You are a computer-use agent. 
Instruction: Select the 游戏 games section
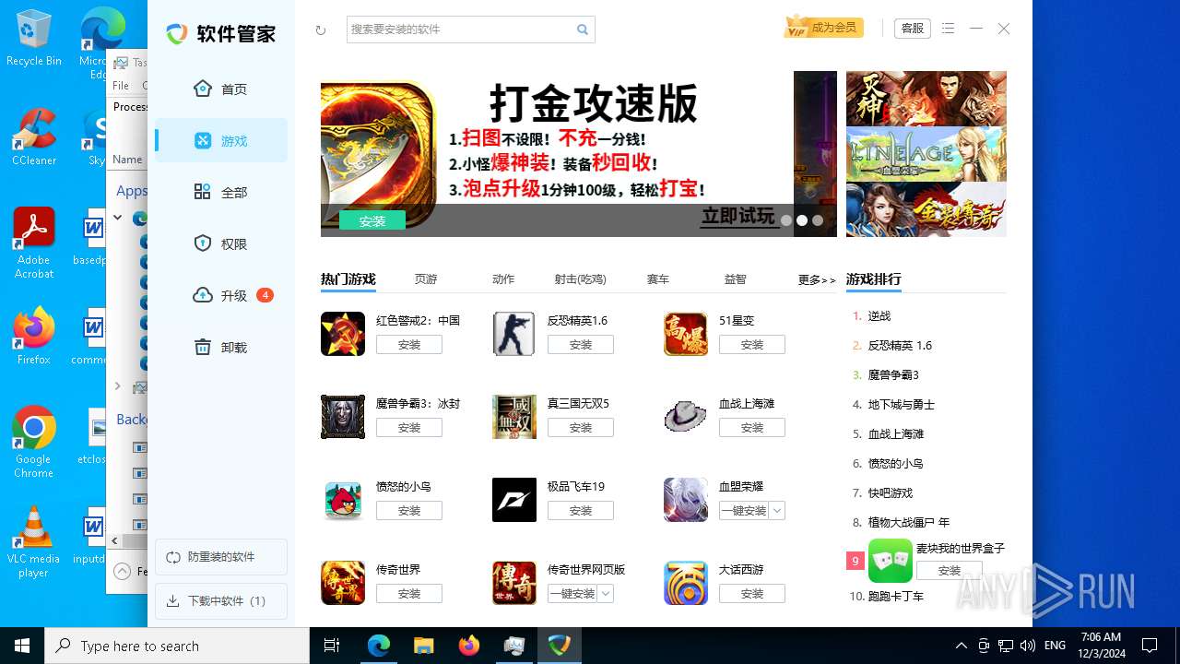click(x=221, y=140)
